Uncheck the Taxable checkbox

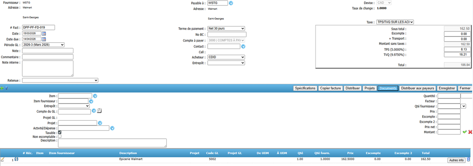pos(60,132)
